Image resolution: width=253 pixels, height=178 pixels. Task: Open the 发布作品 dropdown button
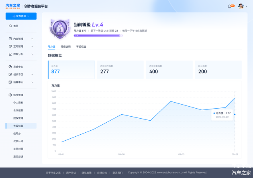pyautogui.click(x=21, y=16)
